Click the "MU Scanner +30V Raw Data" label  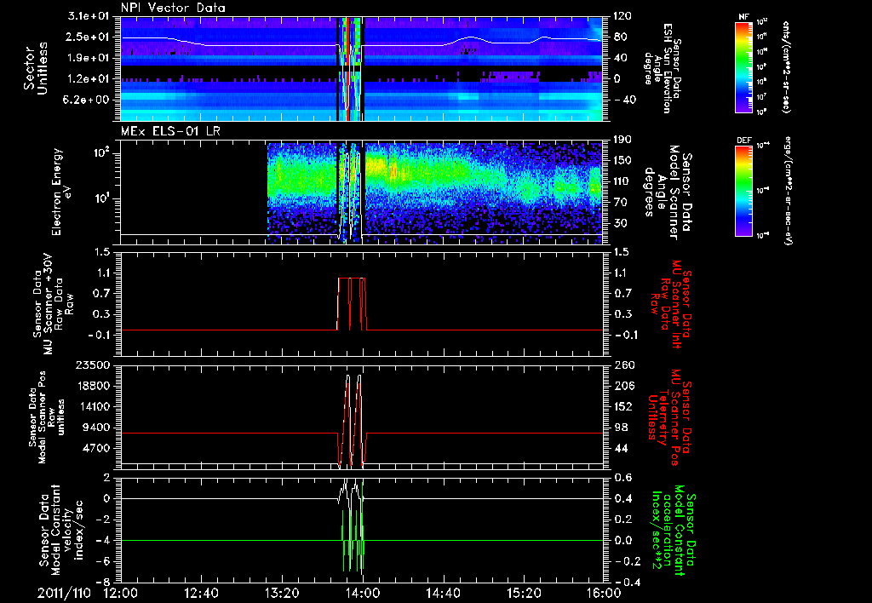pos(54,304)
